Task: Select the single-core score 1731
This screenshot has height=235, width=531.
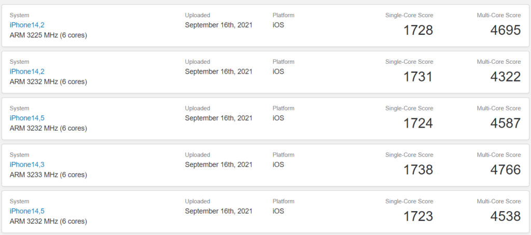Action: coord(418,77)
